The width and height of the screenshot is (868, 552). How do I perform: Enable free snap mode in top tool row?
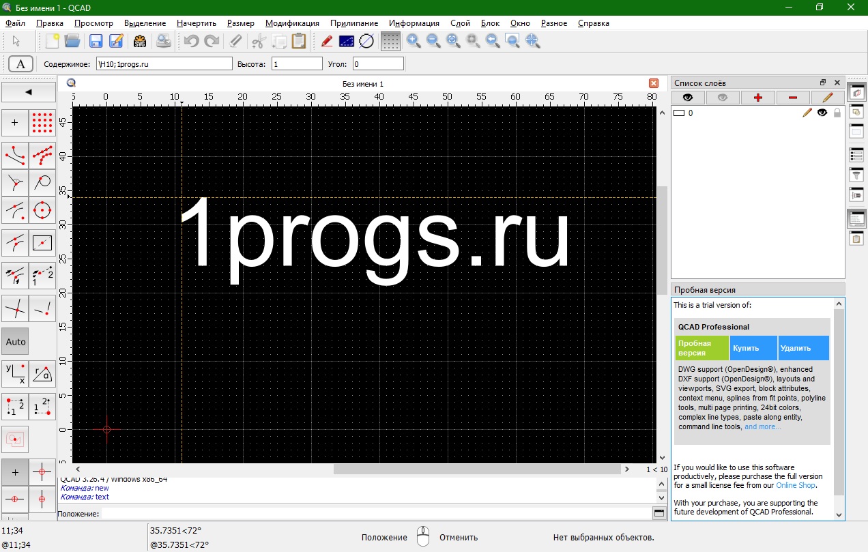(15, 124)
